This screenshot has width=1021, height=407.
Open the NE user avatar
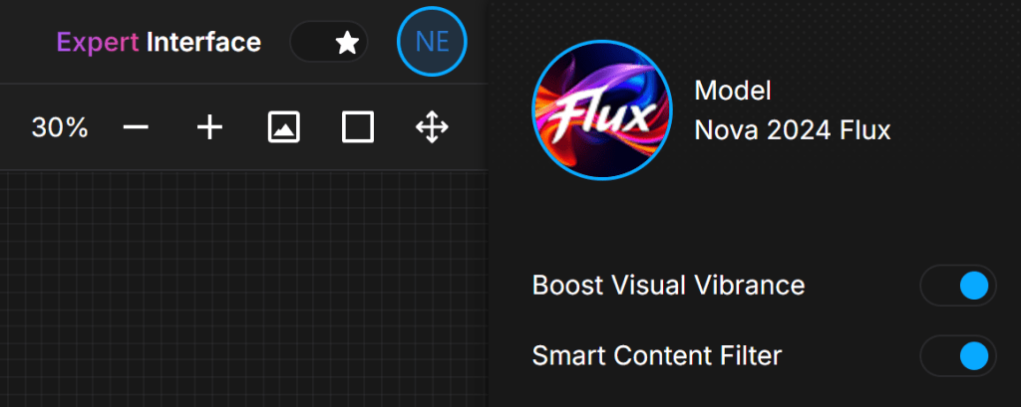pos(433,42)
